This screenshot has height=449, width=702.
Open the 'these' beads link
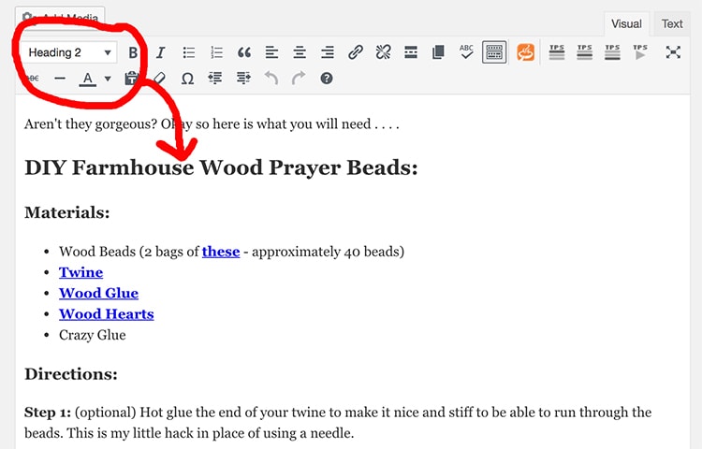[221, 252]
